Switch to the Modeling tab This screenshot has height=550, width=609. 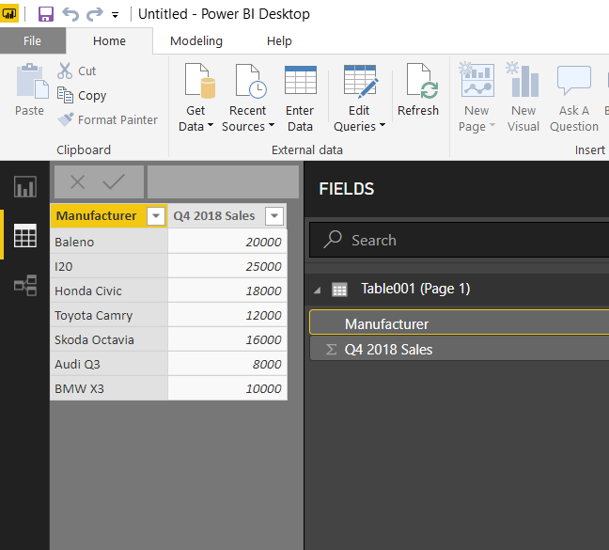(x=196, y=40)
